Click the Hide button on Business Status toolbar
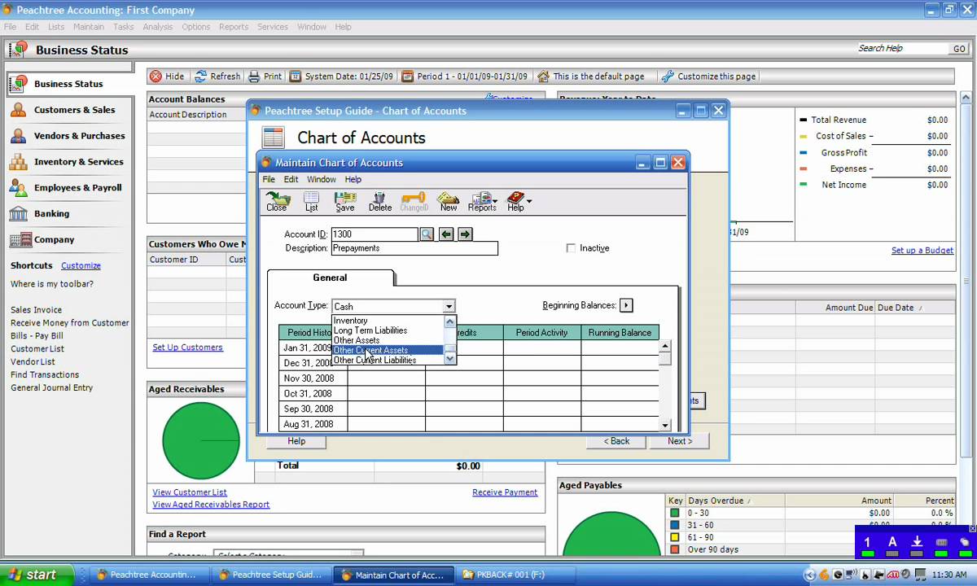The width and height of the screenshot is (977, 586). [x=167, y=77]
